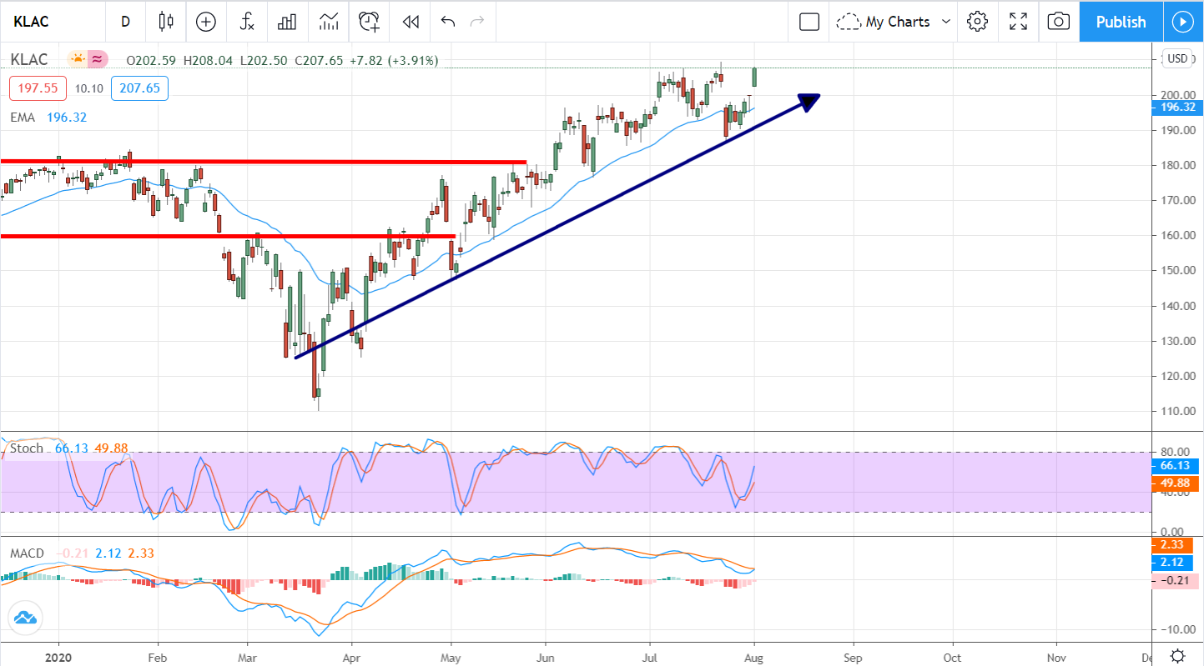Open the USD currency selector

coord(1177,58)
